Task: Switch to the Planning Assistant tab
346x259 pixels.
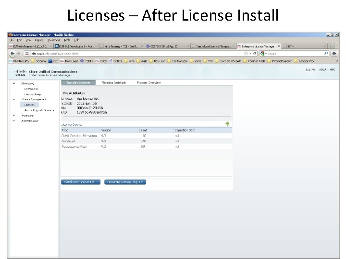Action: point(113,82)
